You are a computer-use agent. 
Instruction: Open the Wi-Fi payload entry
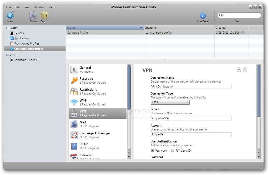click(97, 102)
